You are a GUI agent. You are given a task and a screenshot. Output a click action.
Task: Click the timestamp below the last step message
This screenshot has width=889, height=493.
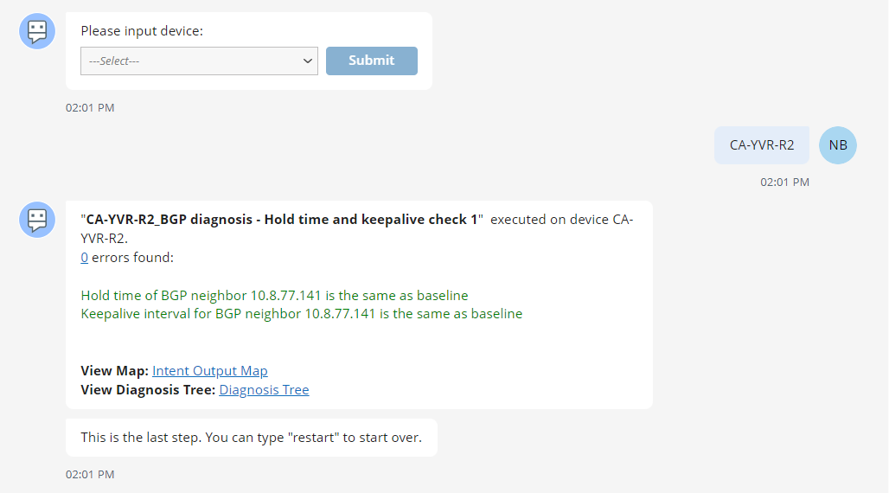90,475
